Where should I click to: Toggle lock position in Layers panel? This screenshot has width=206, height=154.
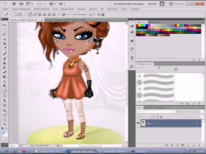tap(158, 117)
